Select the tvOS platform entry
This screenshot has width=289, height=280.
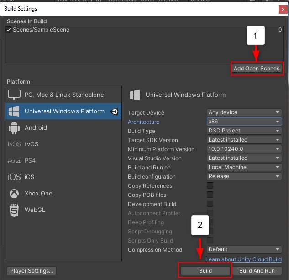[63, 144]
